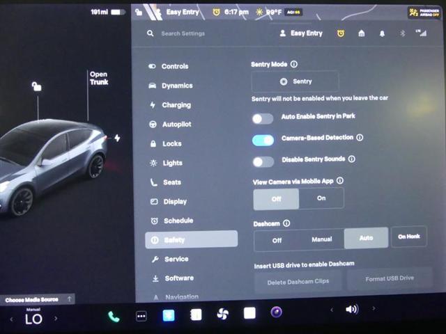The height and width of the screenshot is (334, 446).
Task: Open the yellow-striped notepad icon in the dock
Action: 196,315
